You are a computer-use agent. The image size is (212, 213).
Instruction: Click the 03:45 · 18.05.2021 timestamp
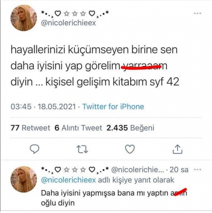pyautogui.click(x=43, y=106)
